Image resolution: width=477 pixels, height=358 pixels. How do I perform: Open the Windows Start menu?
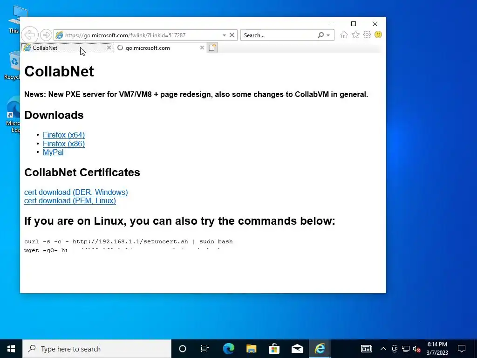pos(11,349)
